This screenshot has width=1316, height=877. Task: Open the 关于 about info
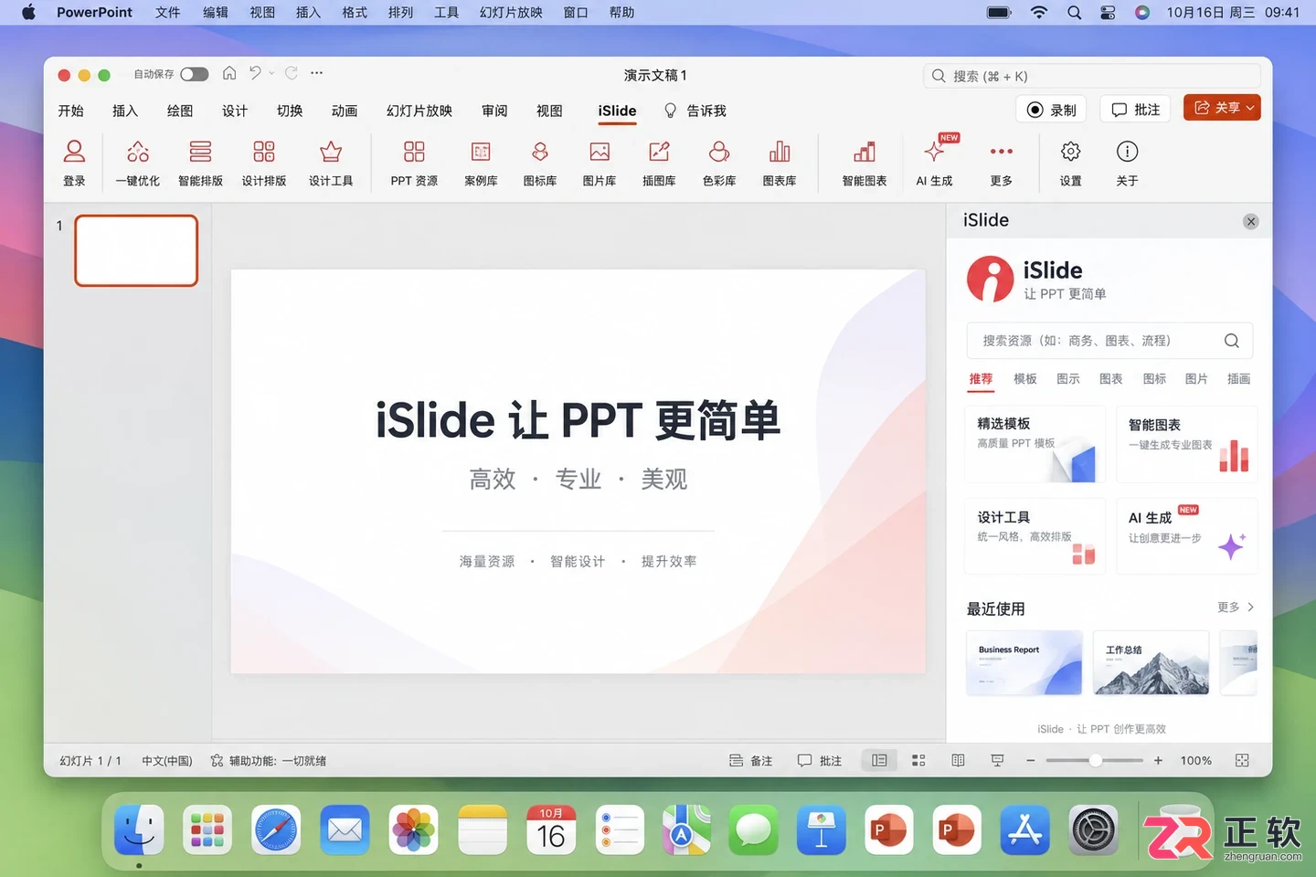(x=1128, y=162)
